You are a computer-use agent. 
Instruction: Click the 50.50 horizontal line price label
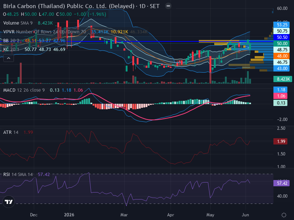tap(282, 37)
